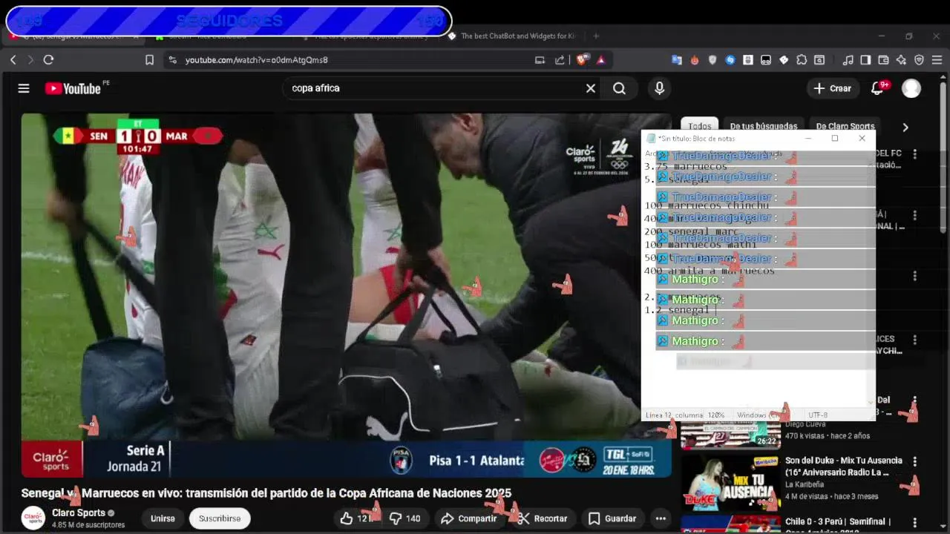This screenshot has height=534, width=950.
Task: Open options menu of the topmost suggested video
Action: coord(914,154)
